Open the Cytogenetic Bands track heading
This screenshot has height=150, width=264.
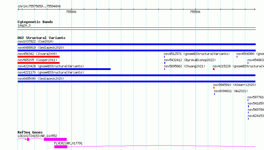[35, 22]
